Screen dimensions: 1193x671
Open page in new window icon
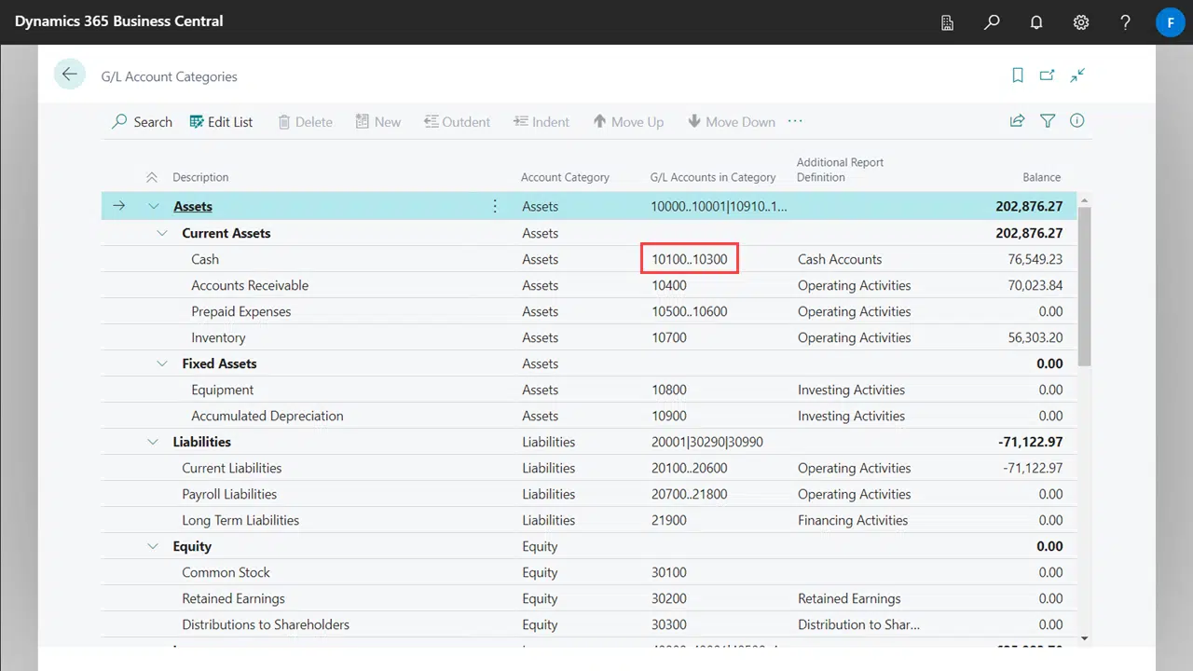[1048, 75]
